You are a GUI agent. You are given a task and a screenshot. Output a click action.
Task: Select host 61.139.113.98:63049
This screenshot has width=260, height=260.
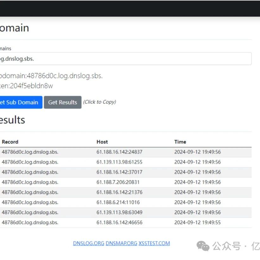[x=119, y=212]
